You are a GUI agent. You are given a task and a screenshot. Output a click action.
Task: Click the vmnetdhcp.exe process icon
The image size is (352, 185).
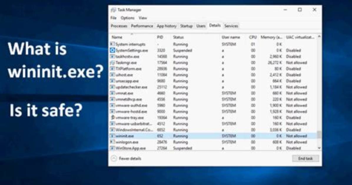click(x=112, y=99)
